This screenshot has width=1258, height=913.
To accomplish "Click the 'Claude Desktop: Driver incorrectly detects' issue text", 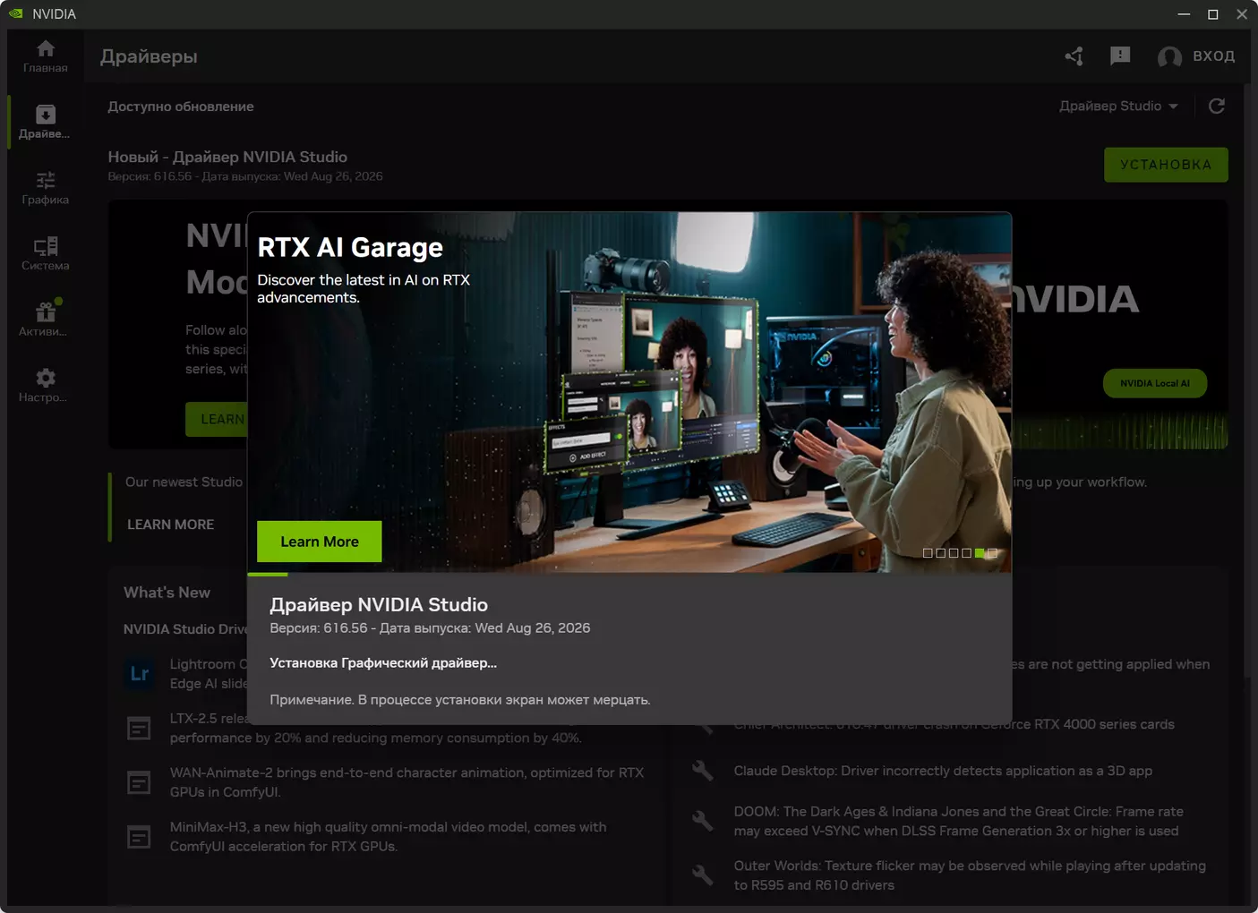I will point(943,771).
